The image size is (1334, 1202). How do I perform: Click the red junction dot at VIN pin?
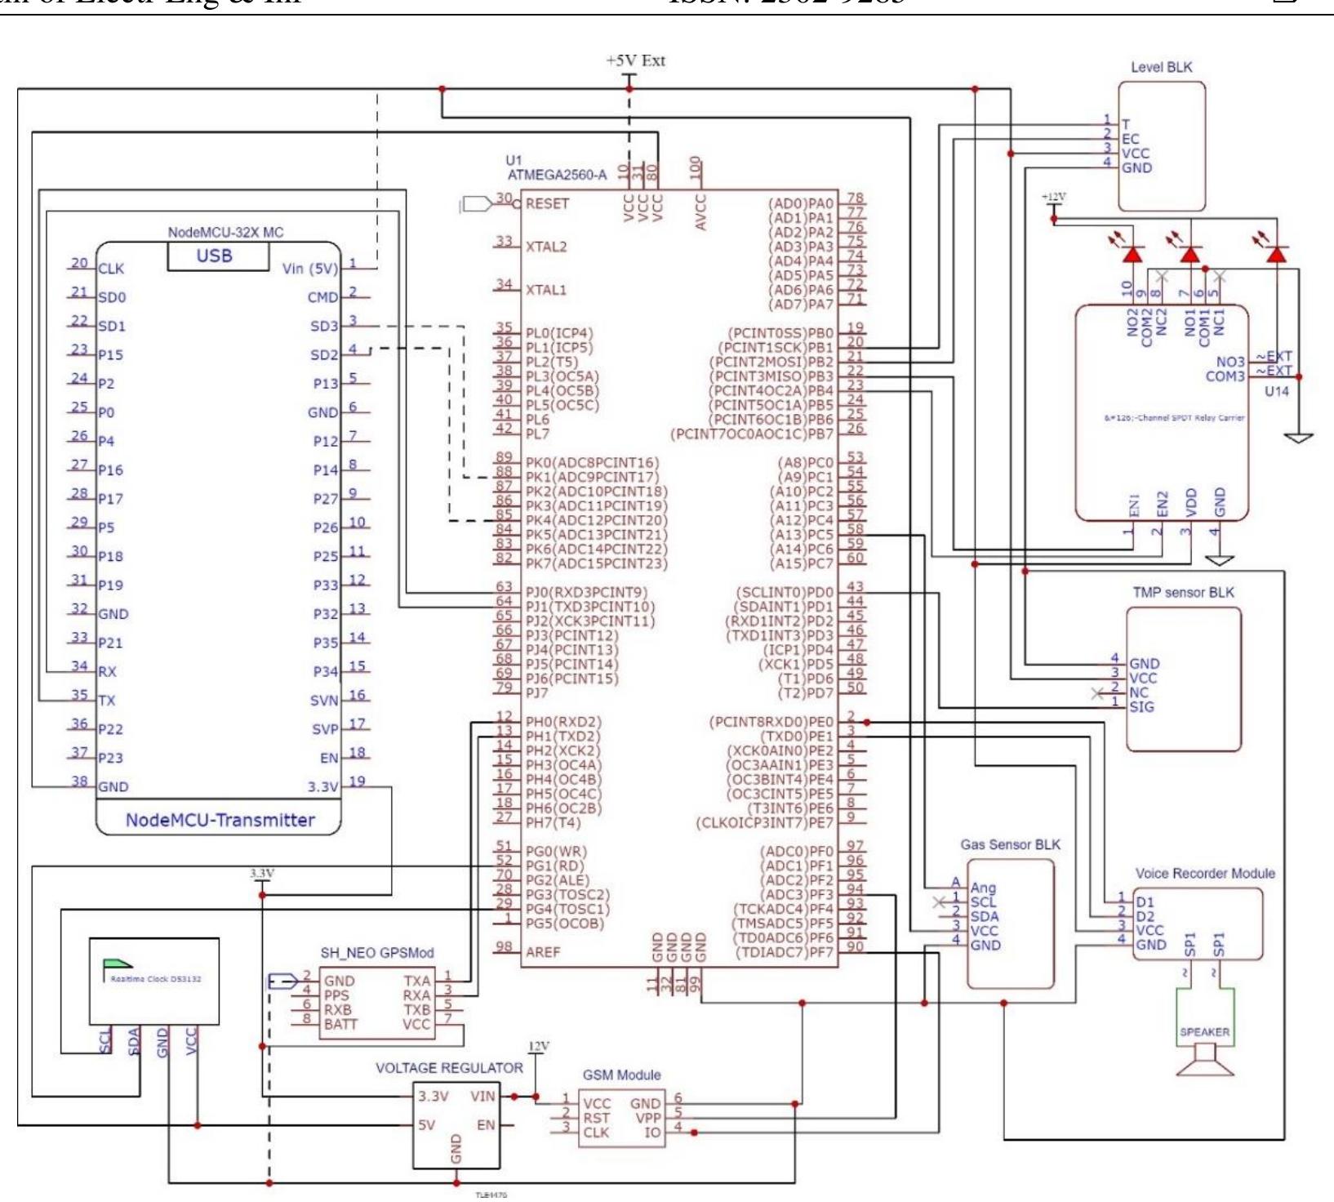[x=514, y=1097]
